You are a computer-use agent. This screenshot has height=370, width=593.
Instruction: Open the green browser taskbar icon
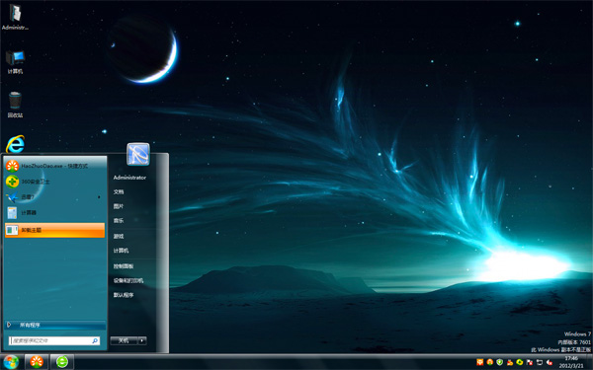(62, 362)
